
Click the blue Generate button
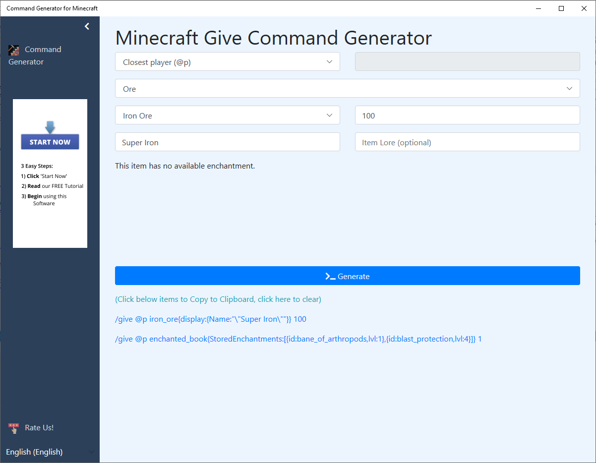pos(348,276)
